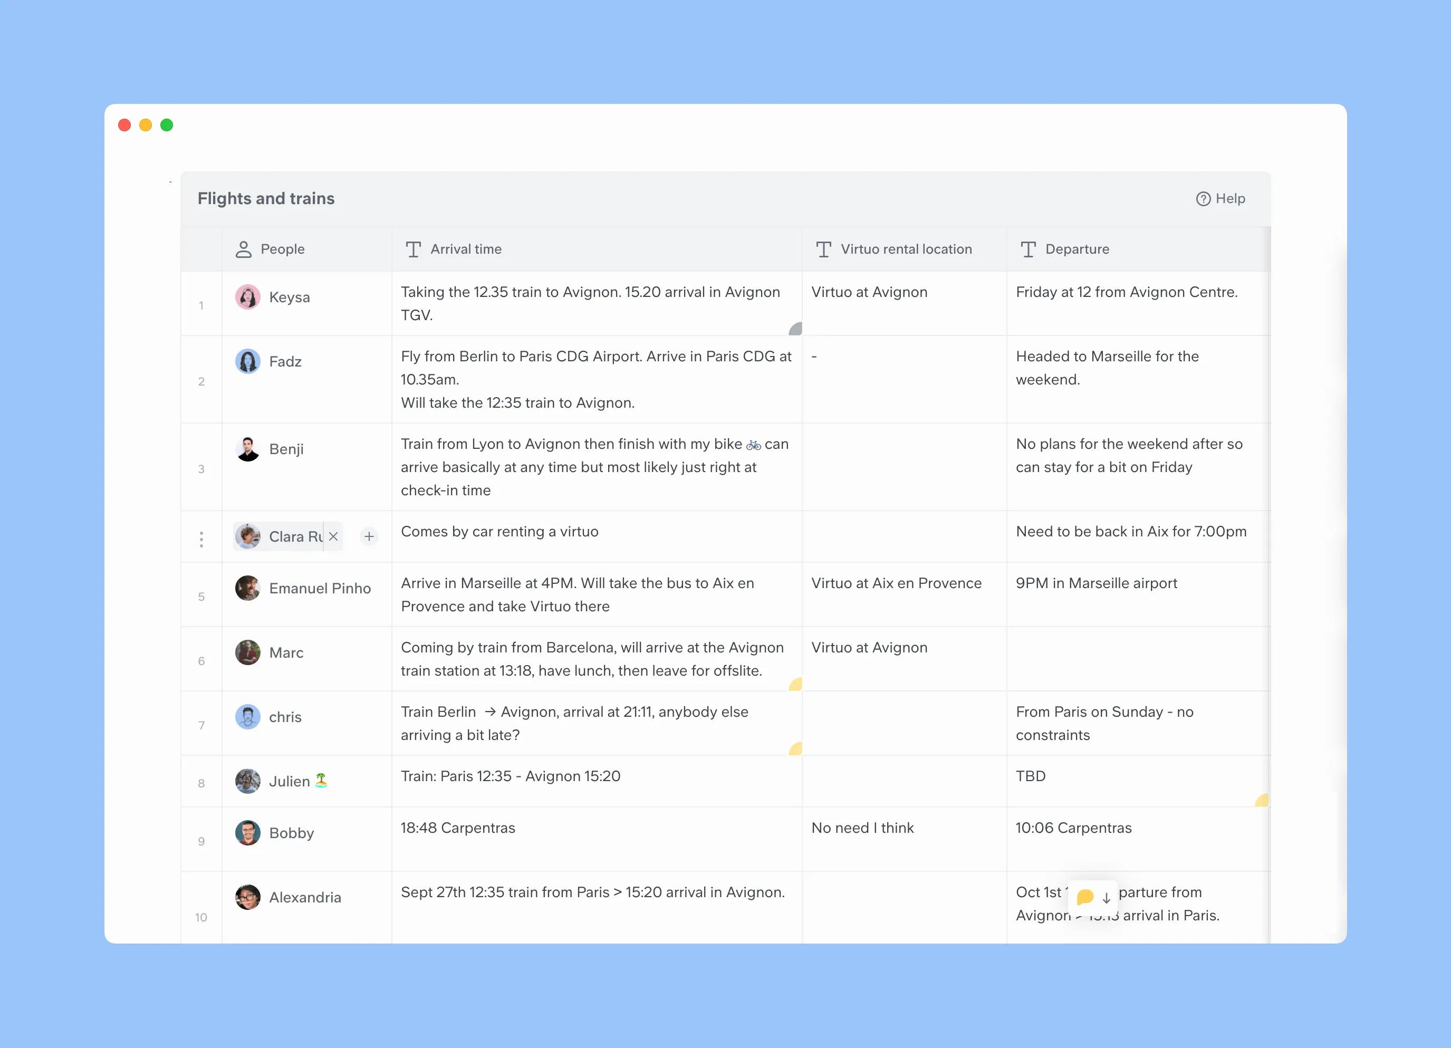The image size is (1451, 1048).
Task: Select cell 'Comes by car renting a virtuo'
Action: click(597, 537)
